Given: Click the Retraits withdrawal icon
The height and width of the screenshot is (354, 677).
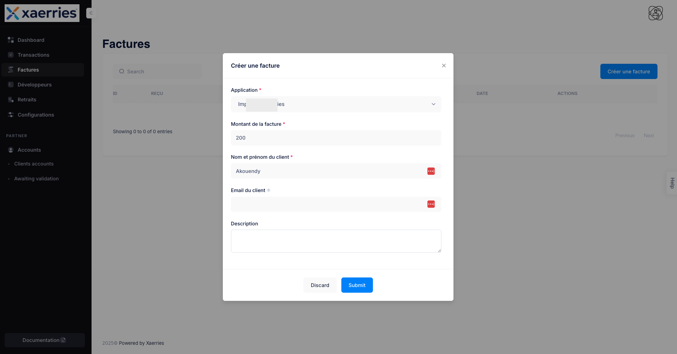Looking at the screenshot, I should pos(10,99).
